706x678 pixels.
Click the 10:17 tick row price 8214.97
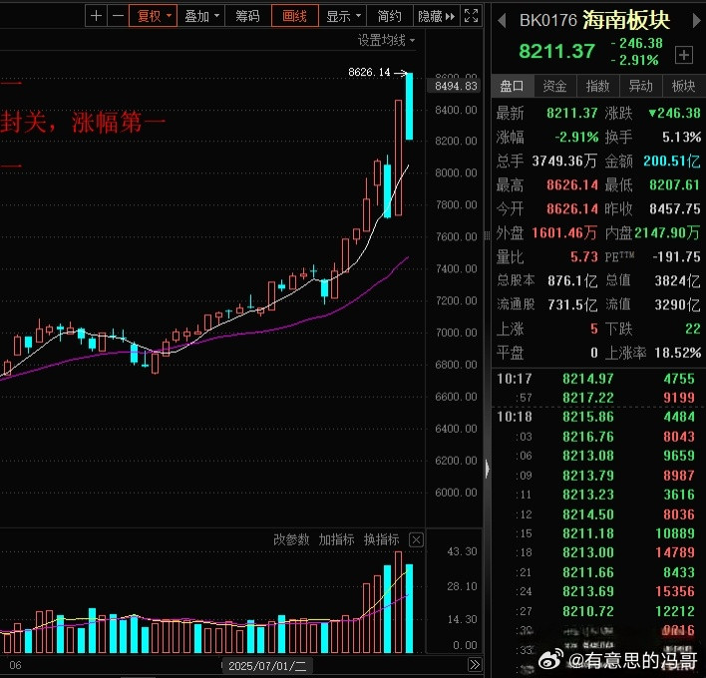click(588, 379)
